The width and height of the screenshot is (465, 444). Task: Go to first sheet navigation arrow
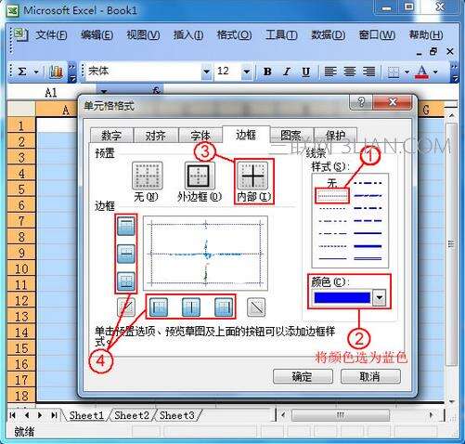pyautogui.click(x=13, y=415)
